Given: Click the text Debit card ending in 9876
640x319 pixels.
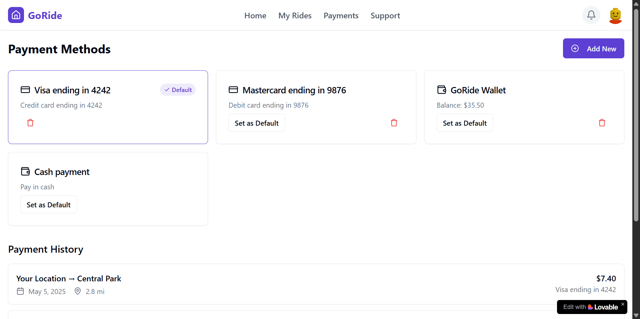Looking at the screenshot, I should pos(269,105).
